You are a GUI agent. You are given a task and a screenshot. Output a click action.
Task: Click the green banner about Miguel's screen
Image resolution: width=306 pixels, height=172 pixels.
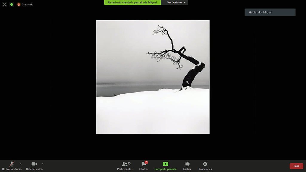click(132, 2)
